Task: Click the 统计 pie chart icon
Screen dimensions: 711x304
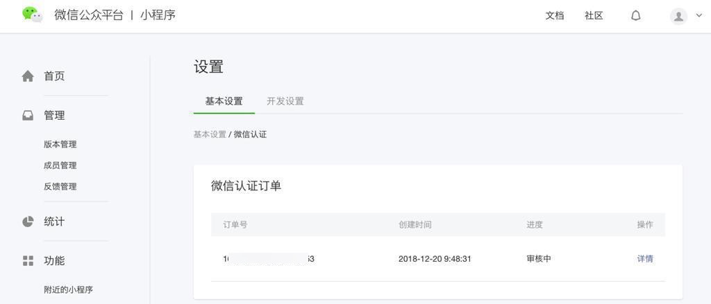Action: tap(28, 222)
